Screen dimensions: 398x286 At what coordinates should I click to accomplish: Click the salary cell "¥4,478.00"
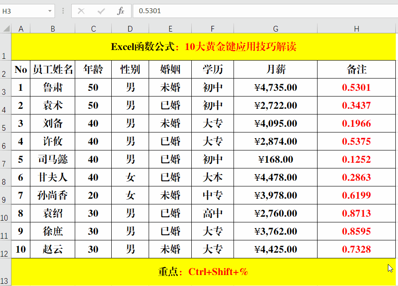pyautogui.click(x=275, y=177)
